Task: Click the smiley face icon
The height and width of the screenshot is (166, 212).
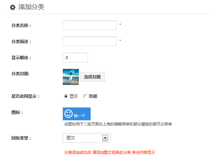Action: click(x=69, y=114)
